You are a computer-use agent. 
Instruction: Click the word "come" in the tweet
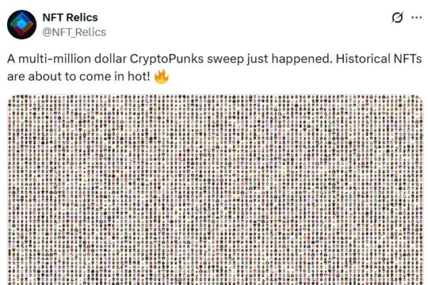pos(92,74)
